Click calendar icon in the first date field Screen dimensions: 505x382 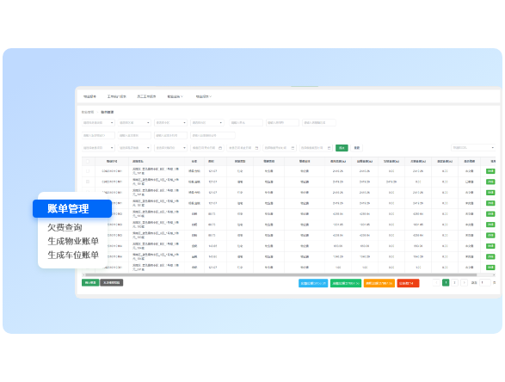click(220, 148)
